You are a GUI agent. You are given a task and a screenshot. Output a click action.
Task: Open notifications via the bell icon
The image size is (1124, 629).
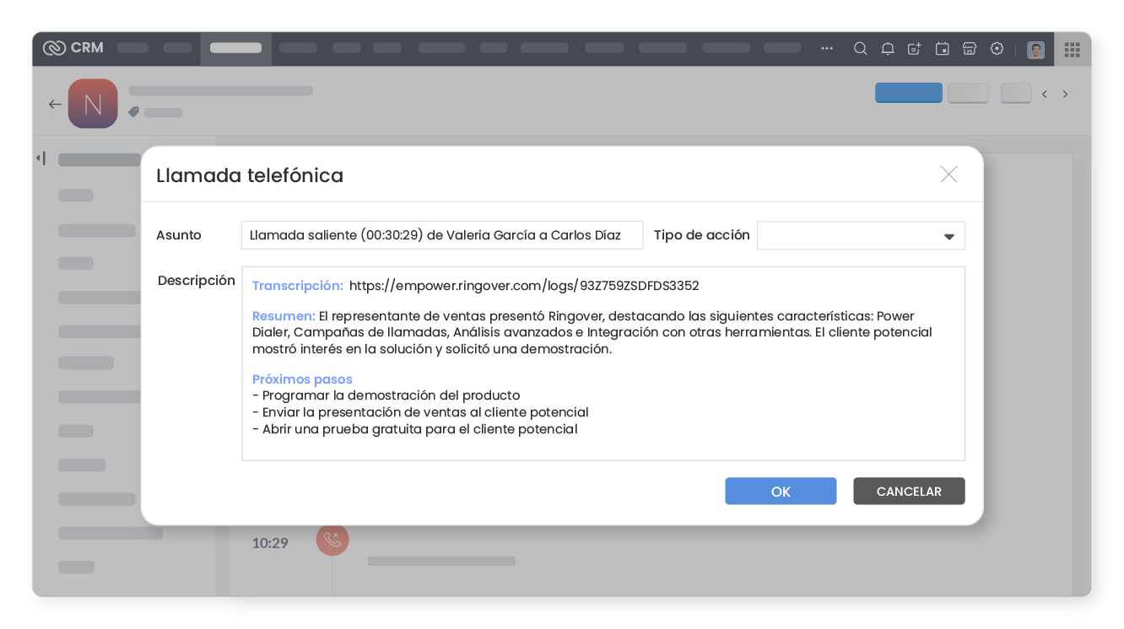pyautogui.click(x=887, y=48)
